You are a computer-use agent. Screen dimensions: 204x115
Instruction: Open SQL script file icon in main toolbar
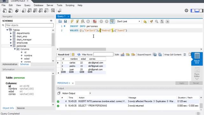[x=10, y=11]
